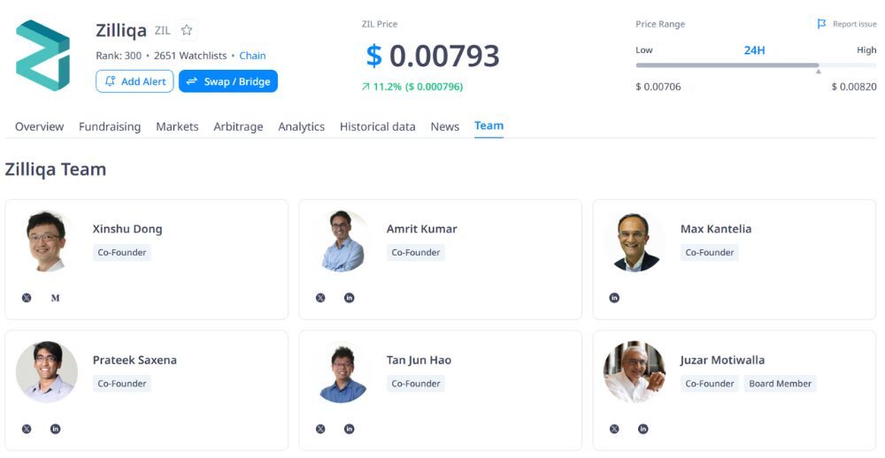This screenshot has width=885, height=458.
Task: Click the Report issue flag link
Action: [x=847, y=24]
